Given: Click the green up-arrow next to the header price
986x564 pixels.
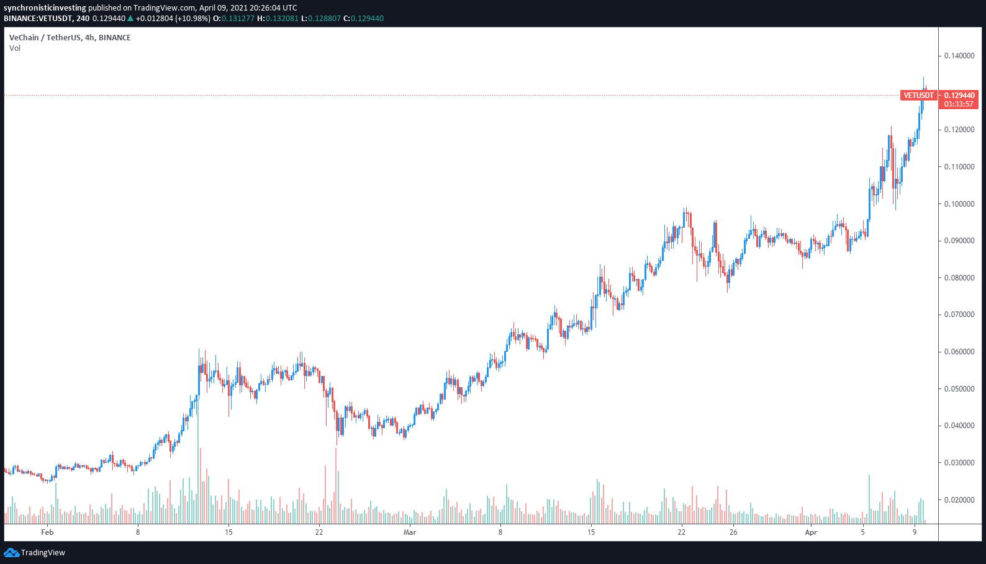Looking at the screenshot, I should coord(130,19).
